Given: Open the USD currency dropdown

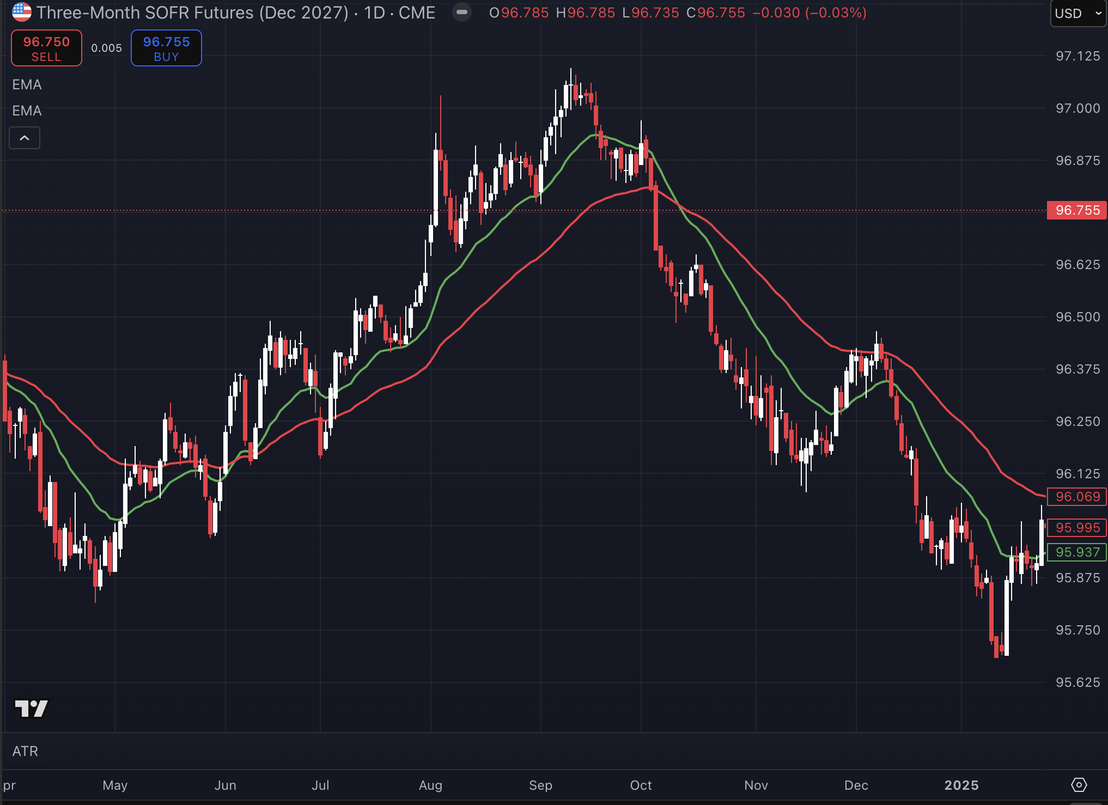Looking at the screenshot, I should [1077, 14].
